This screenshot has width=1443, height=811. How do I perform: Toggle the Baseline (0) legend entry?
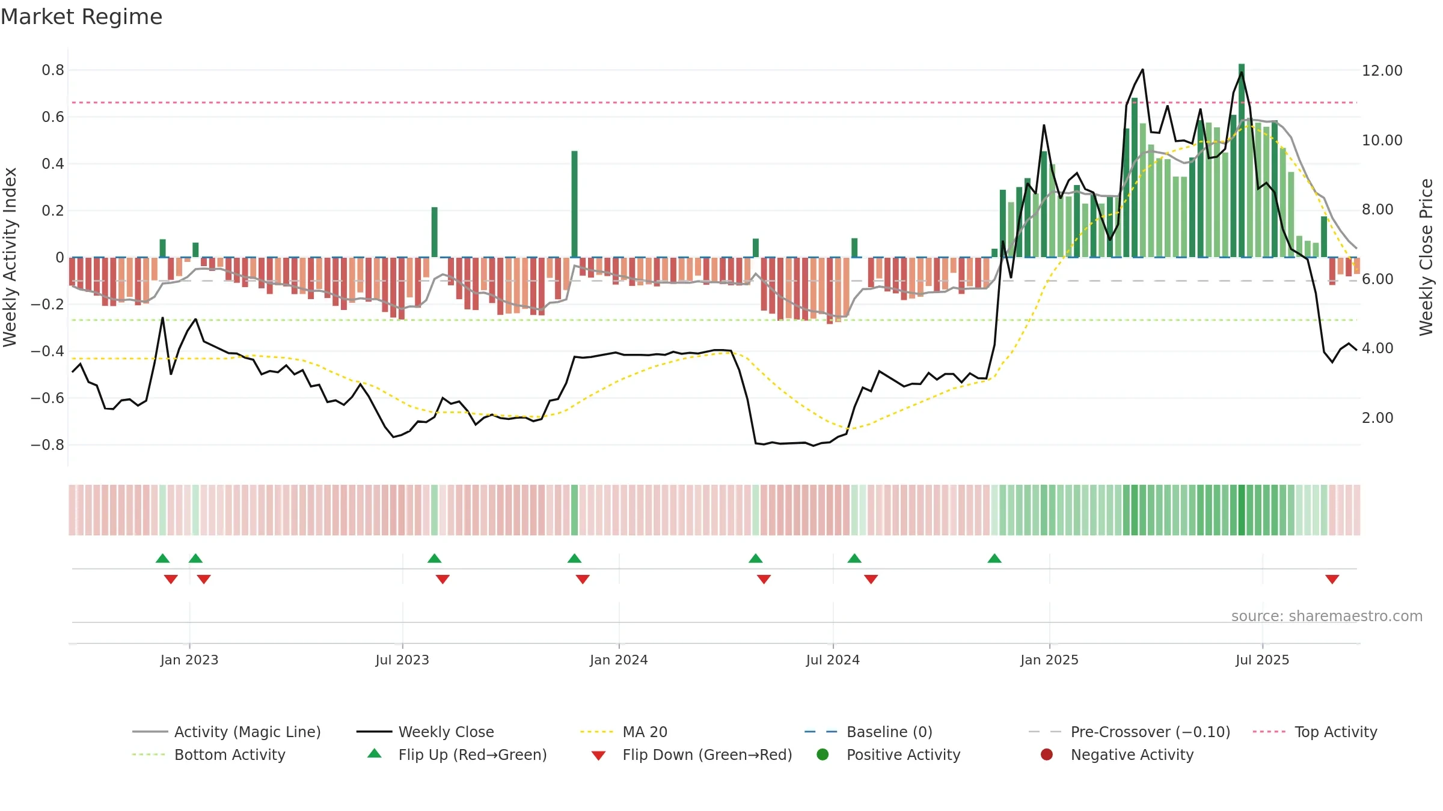(868, 732)
